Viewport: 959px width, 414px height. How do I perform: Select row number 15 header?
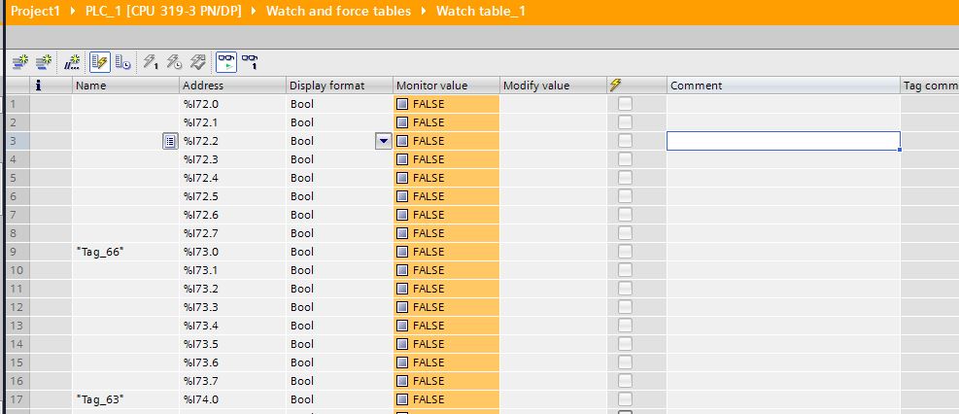[17, 362]
